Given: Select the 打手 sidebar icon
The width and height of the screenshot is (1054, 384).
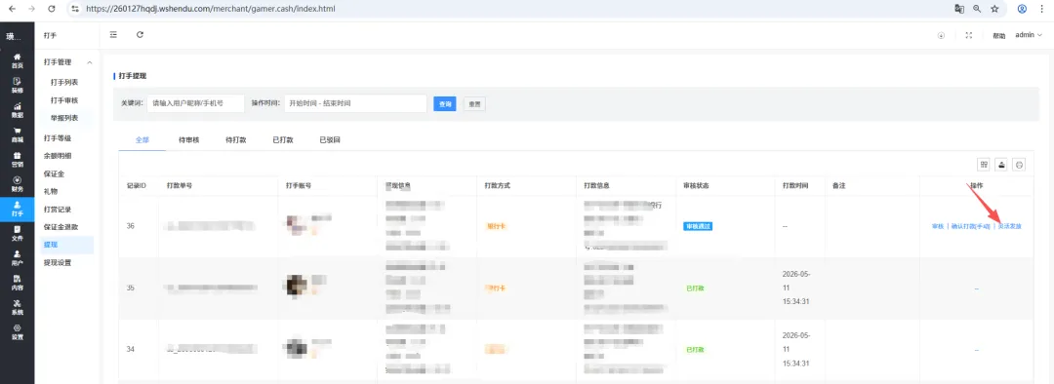Looking at the screenshot, I should point(17,209).
